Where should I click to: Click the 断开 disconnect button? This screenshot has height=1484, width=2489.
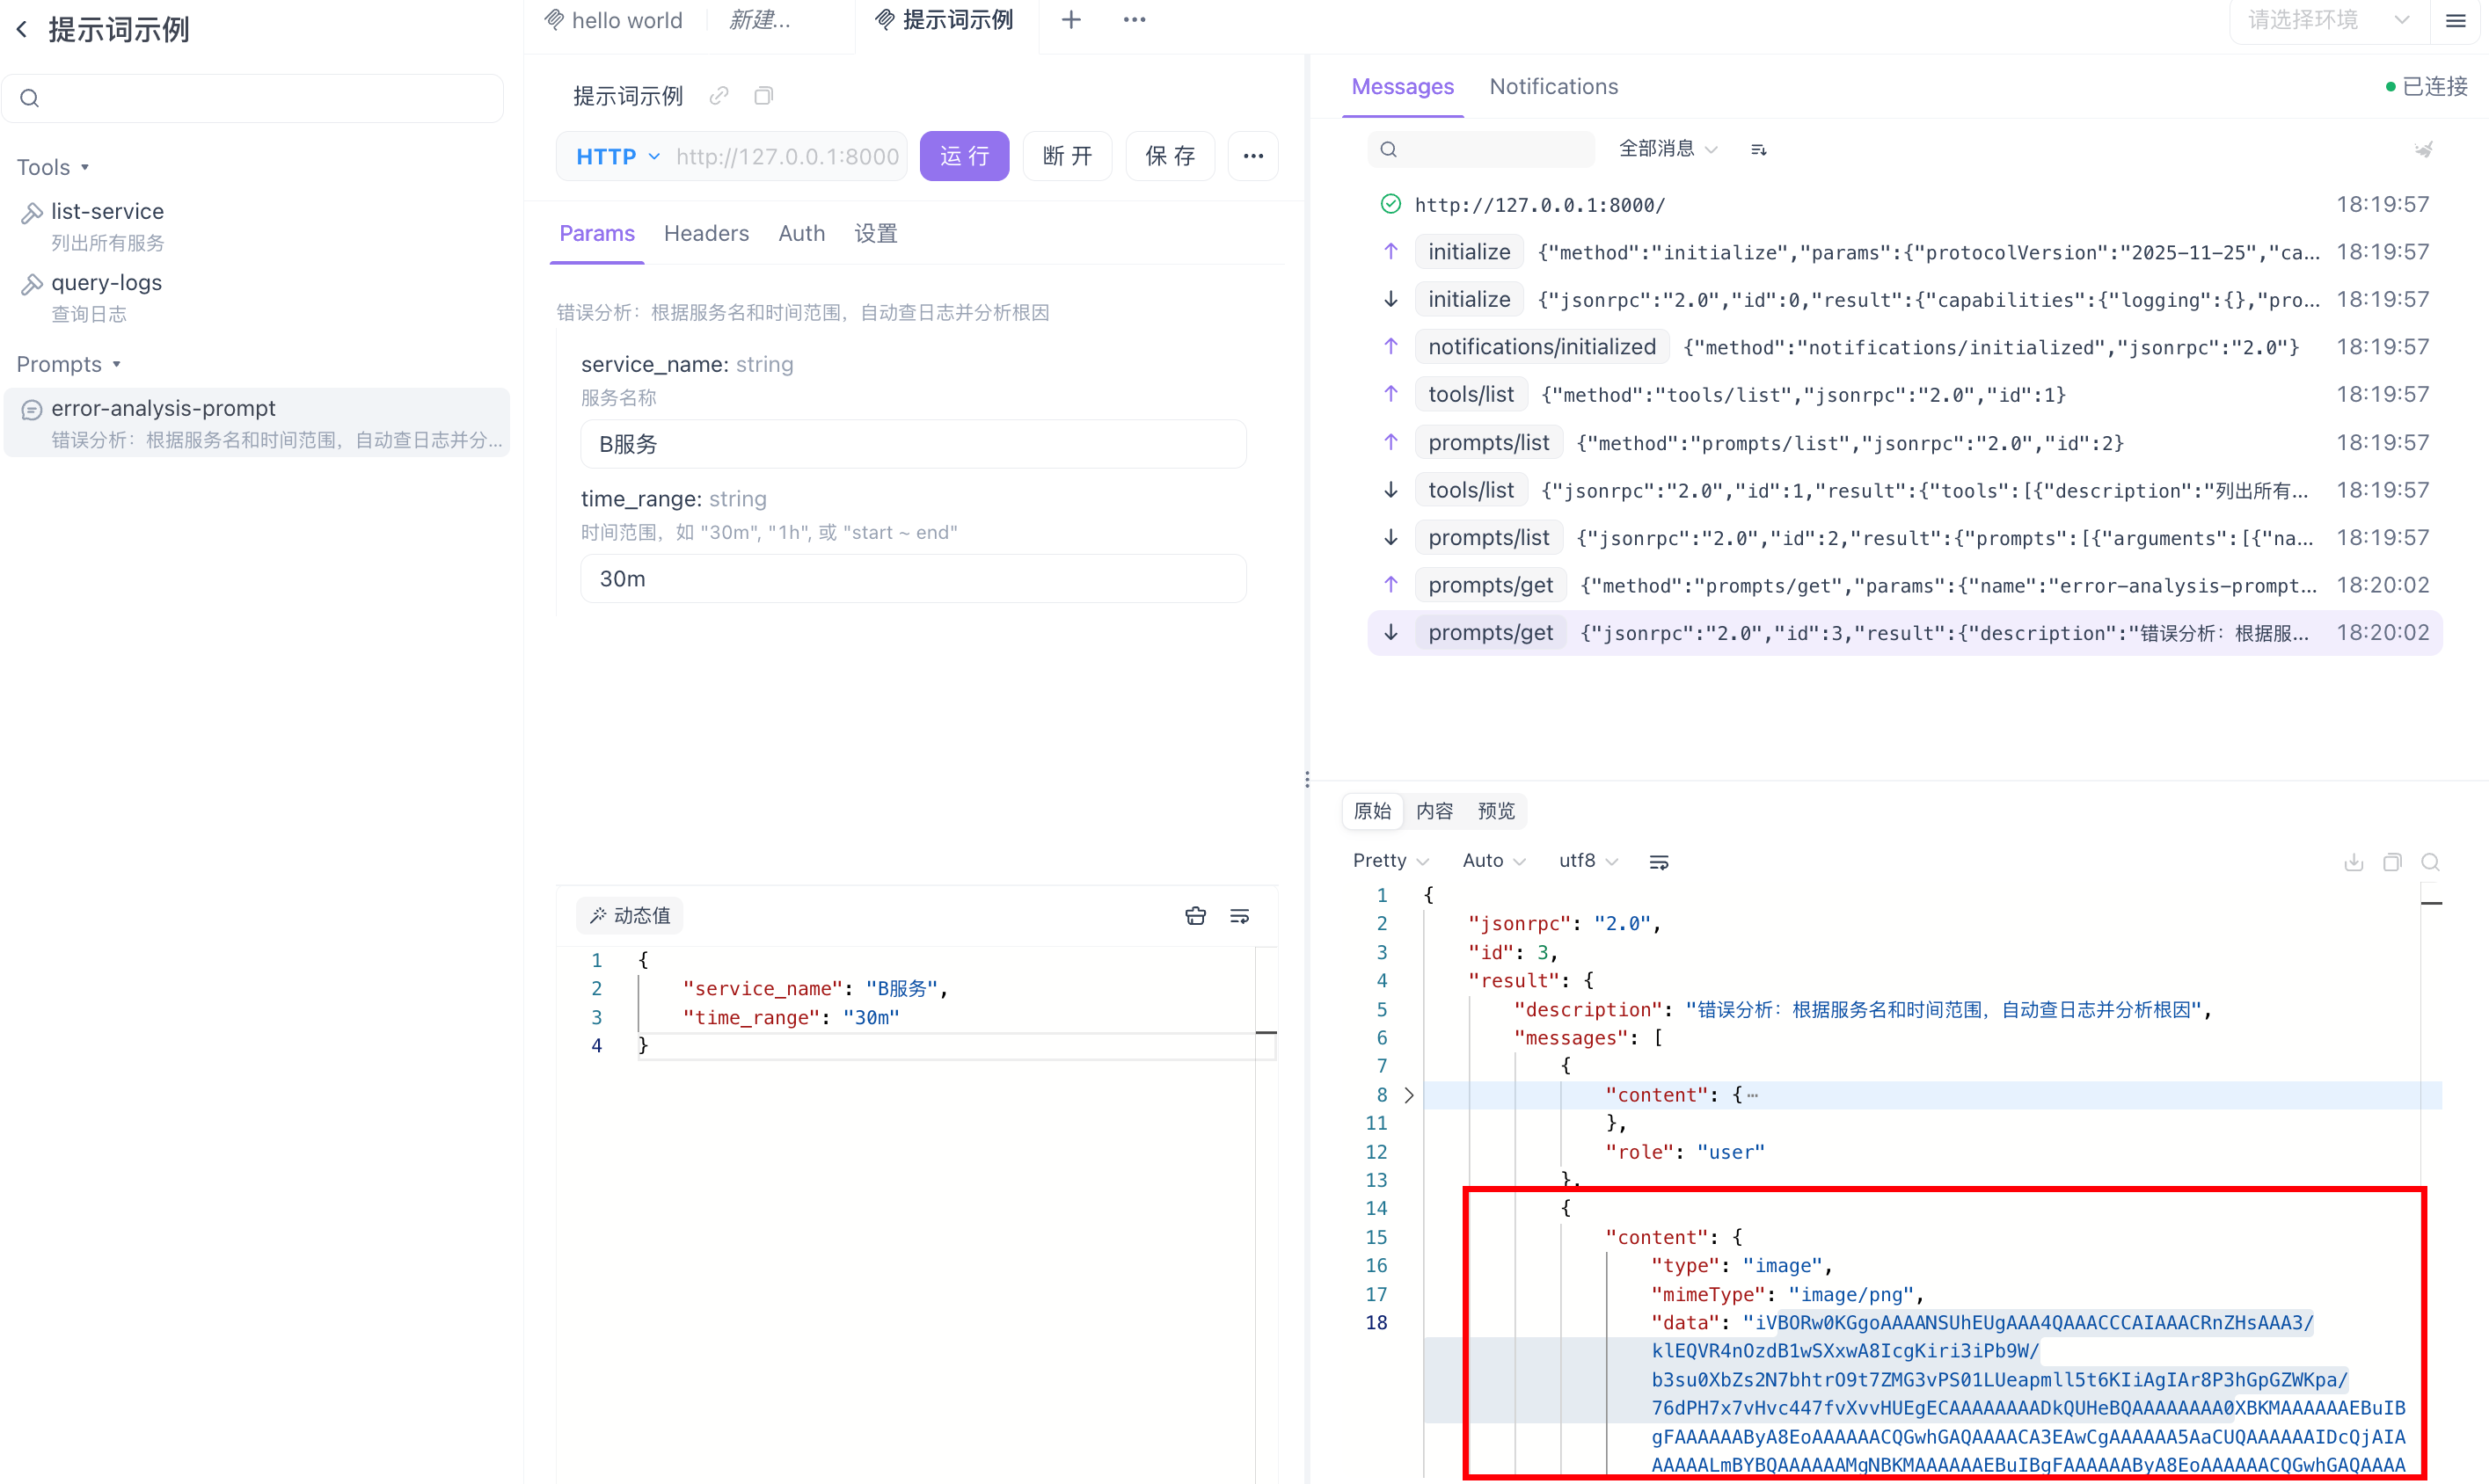coord(1067,156)
